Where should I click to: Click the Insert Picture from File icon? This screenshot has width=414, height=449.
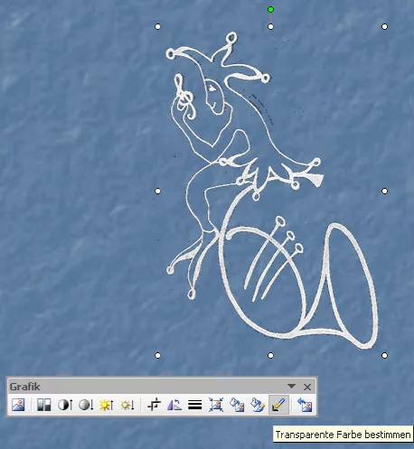pos(18,405)
